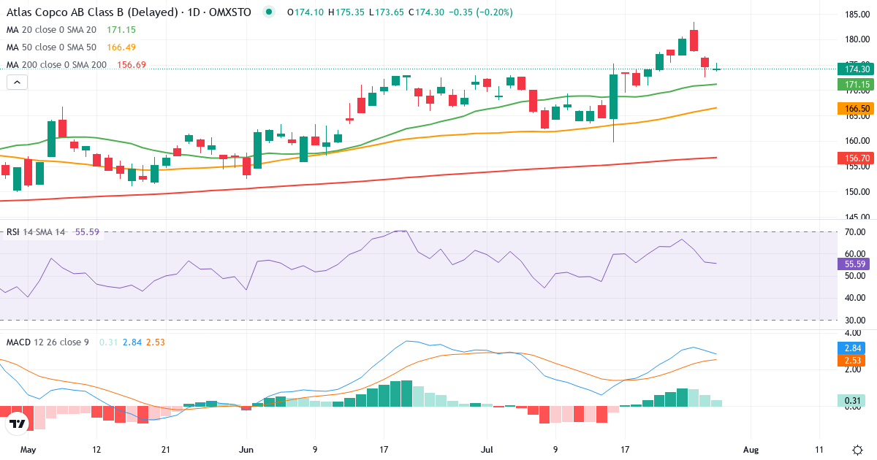
Task: Select the MA 200 close indicator label
Action: (56, 65)
